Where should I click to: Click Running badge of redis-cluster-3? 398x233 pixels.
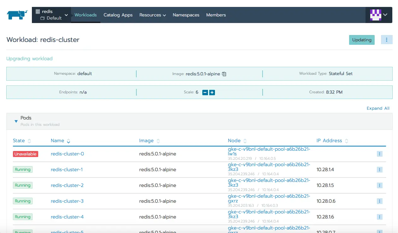point(23,201)
